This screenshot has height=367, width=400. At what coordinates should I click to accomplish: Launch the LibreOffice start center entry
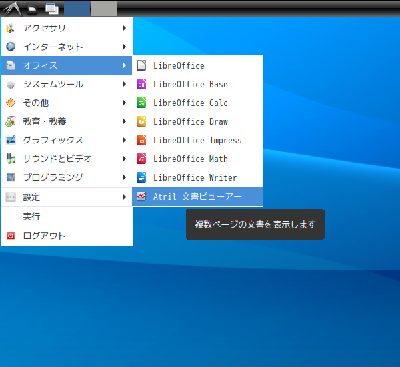(x=179, y=65)
